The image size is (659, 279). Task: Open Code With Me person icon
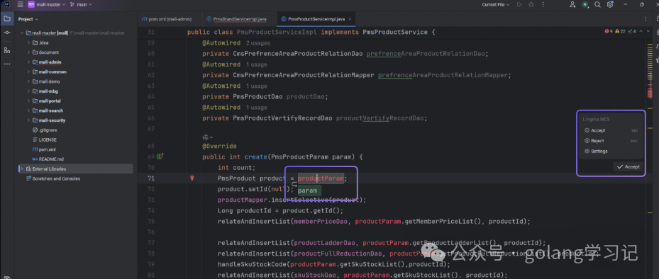point(572,5)
